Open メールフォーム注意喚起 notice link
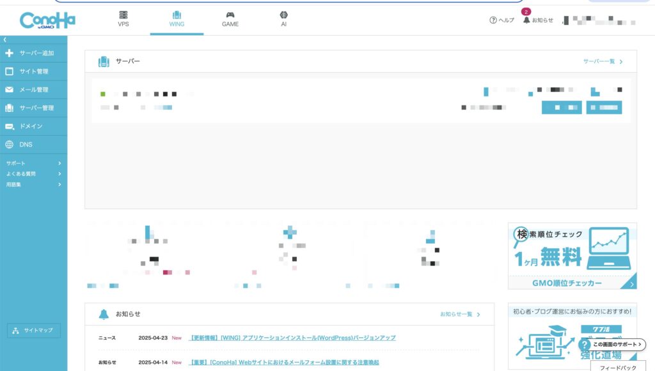The height and width of the screenshot is (371, 655). [284, 362]
